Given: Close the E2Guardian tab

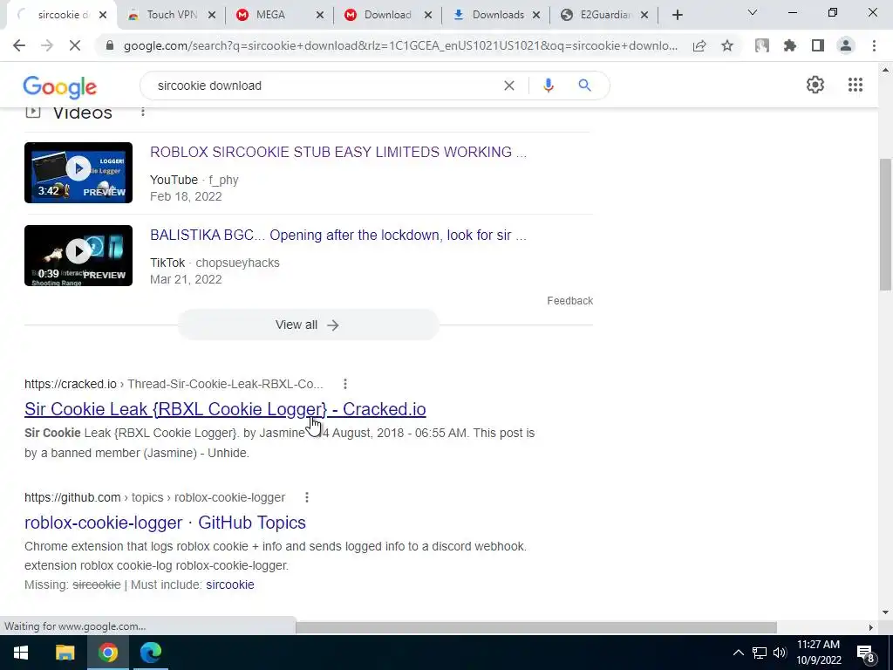Looking at the screenshot, I should pos(644,16).
